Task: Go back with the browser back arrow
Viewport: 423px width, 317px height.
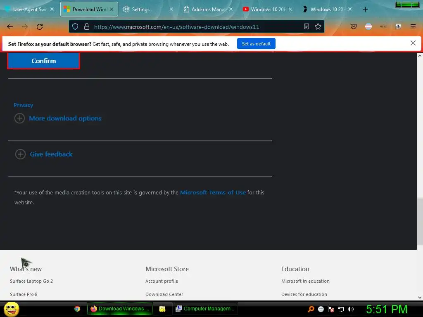Action: coord(10,26)
